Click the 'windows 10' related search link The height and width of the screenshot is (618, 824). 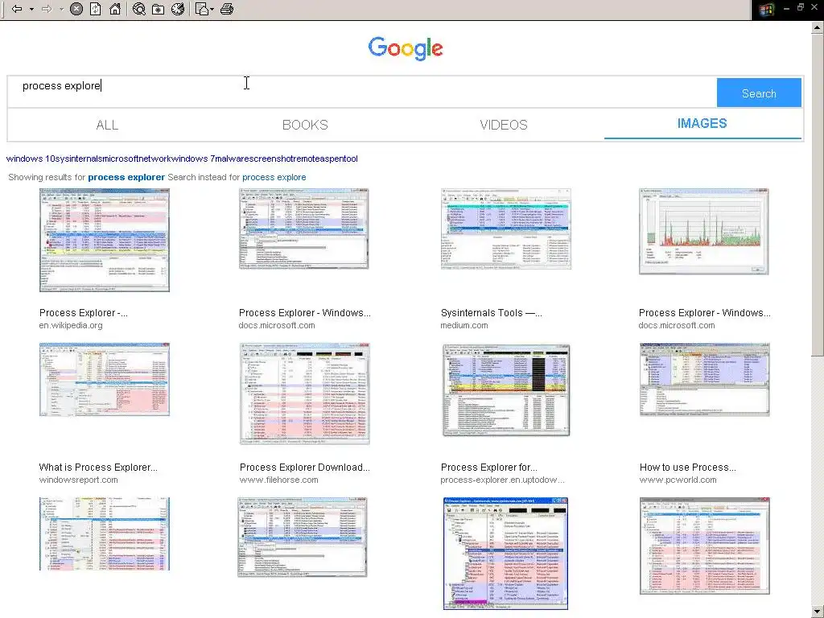[31, 159]
